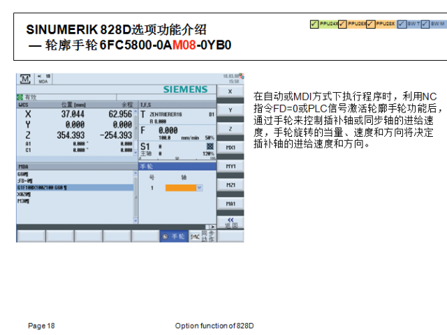
Task: Toggle the SW M checkbox
Action: pyautogui.click(x=425, y=24)
